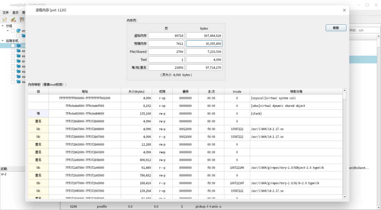Click the edit note toolbar icon
The image size is (381, 210).
(5, 19)
